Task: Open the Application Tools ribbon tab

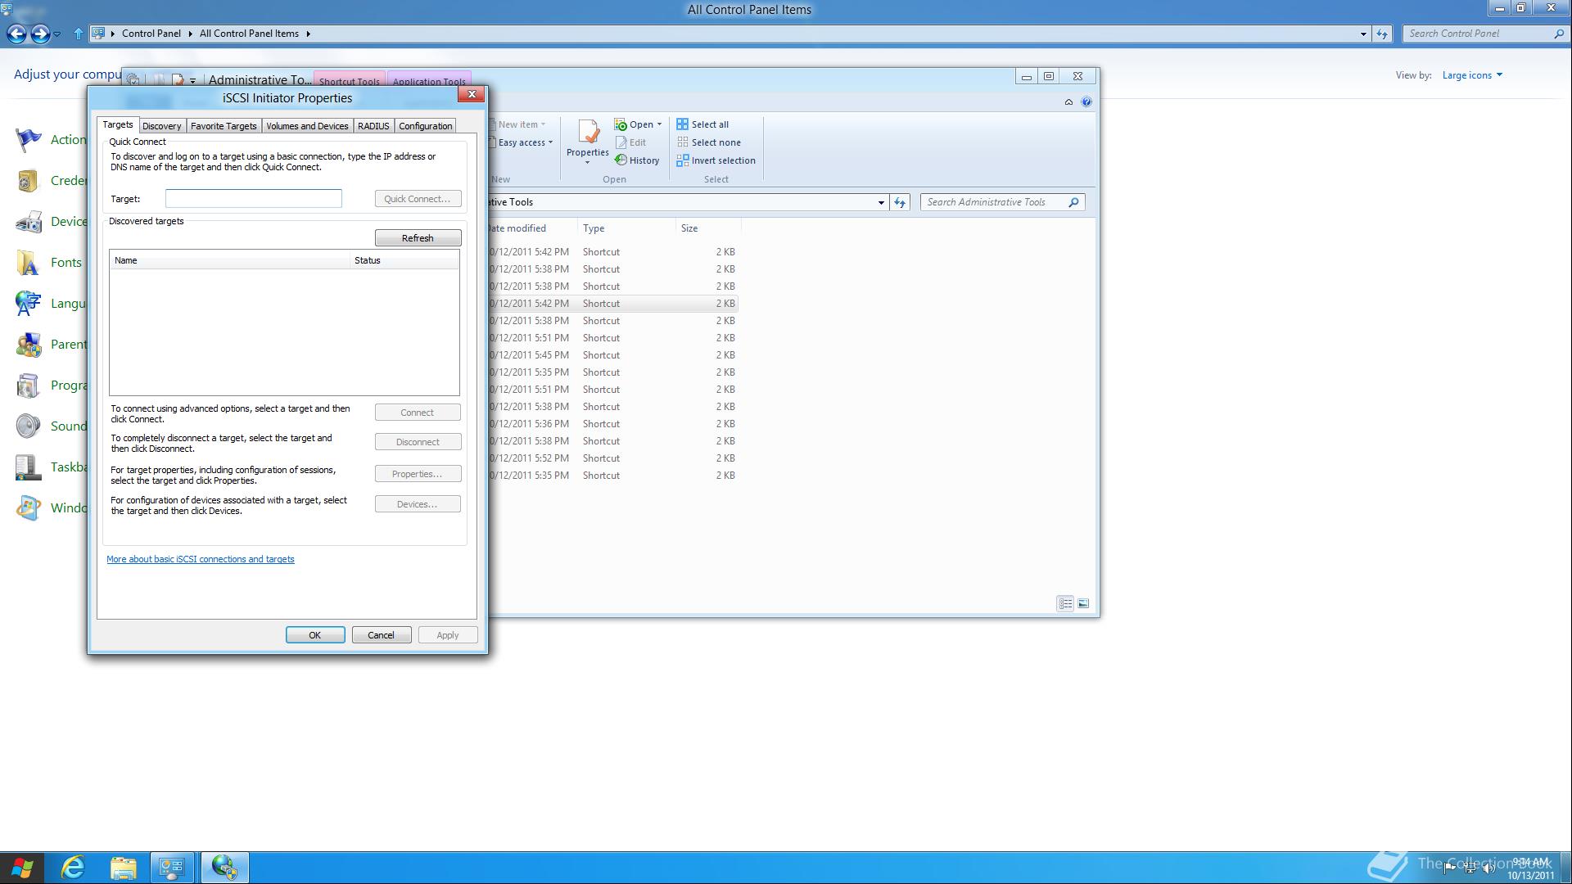Action: (x=429, y=81)
